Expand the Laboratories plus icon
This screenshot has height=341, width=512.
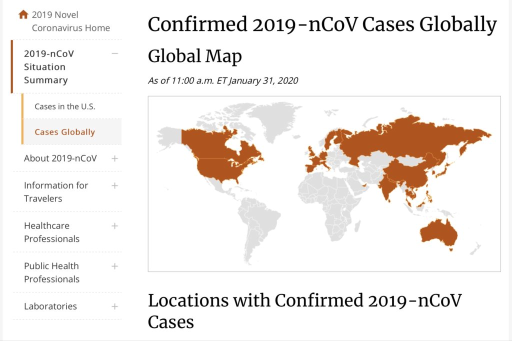tap(115, 306)
